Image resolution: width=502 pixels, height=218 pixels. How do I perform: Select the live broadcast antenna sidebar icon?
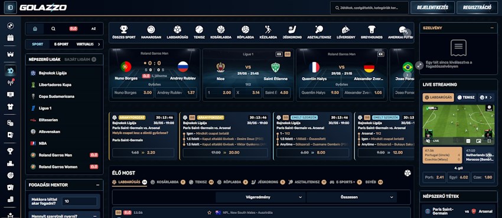coord(10,82)
